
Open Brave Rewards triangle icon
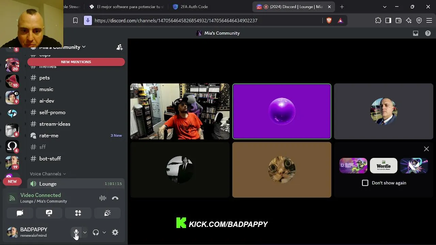pyautogui.click(x=340, y=20)
